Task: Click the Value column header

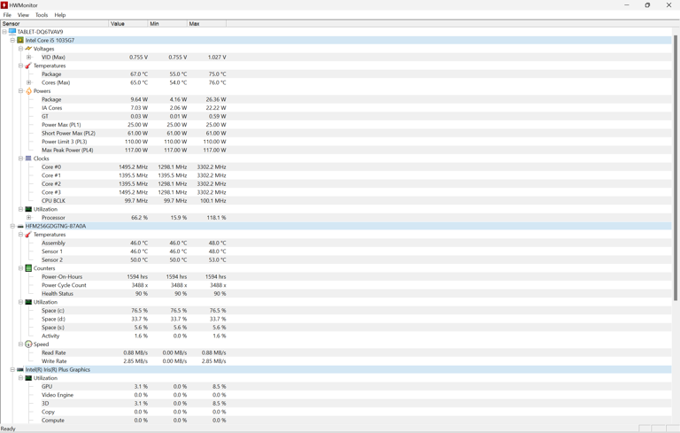Action: 127,23
